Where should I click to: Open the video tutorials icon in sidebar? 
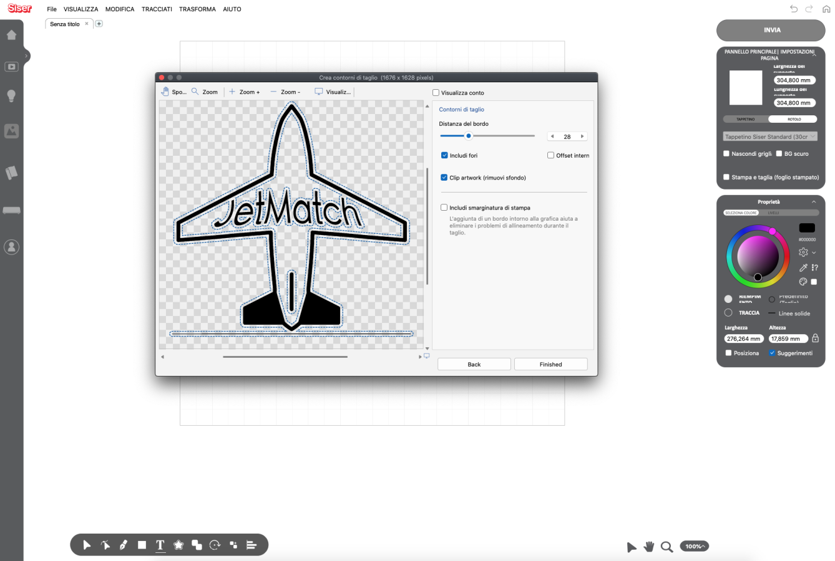11,66
